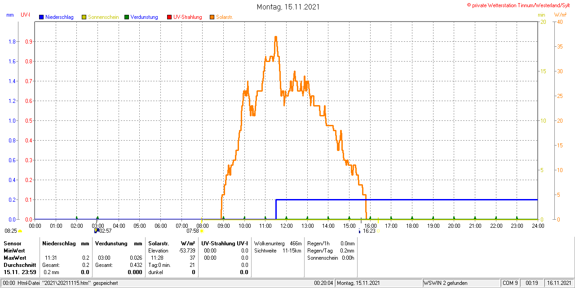Click the 12:00 label on the time axis
575x288 pixels.
tap(286, 226)
